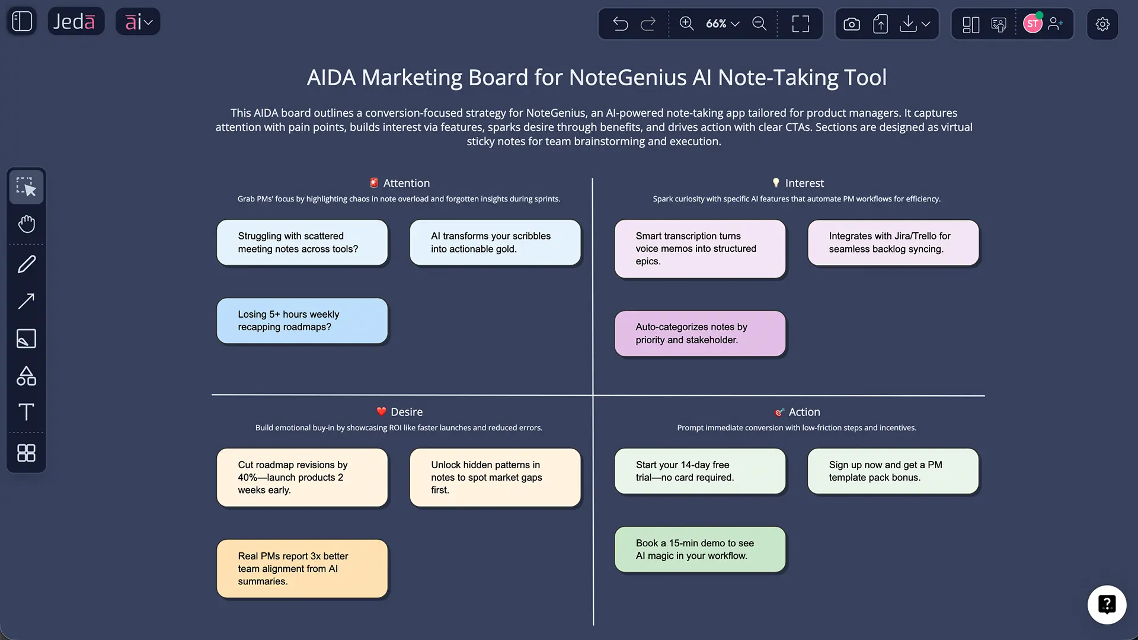The height and width of the screenshot is (640, 1138).
Task: Open the Shapes tool
Action: pos(26,376)
